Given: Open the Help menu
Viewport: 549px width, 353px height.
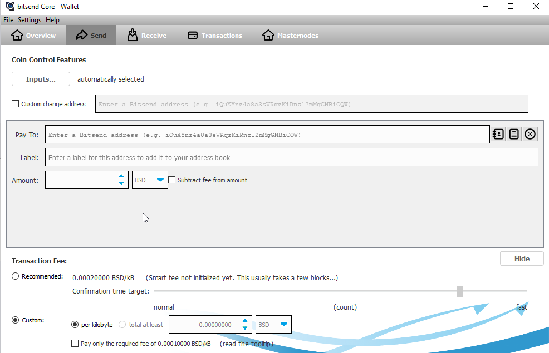Looking at the screenshot, I should (52, 20).
